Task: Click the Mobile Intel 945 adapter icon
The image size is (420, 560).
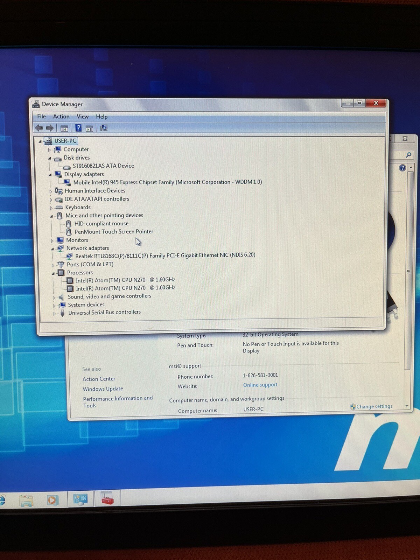Action: (x=67, y=182)
